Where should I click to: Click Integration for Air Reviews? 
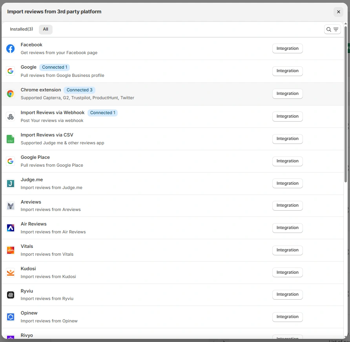287,228
